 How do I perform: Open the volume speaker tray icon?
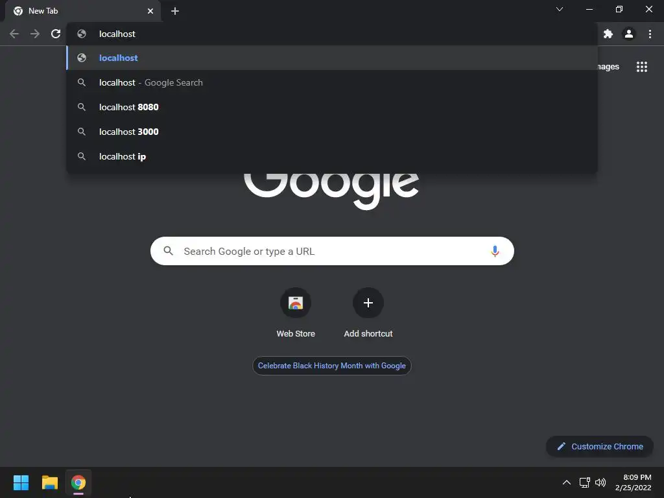pos(600,482)
